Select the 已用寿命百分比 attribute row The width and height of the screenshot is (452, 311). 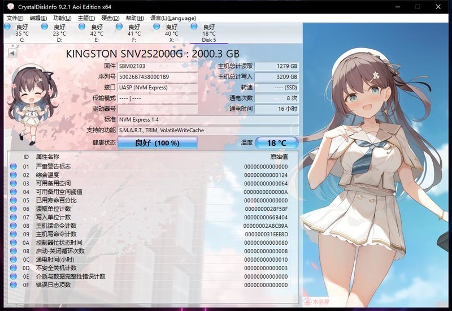tap(56, 201)
